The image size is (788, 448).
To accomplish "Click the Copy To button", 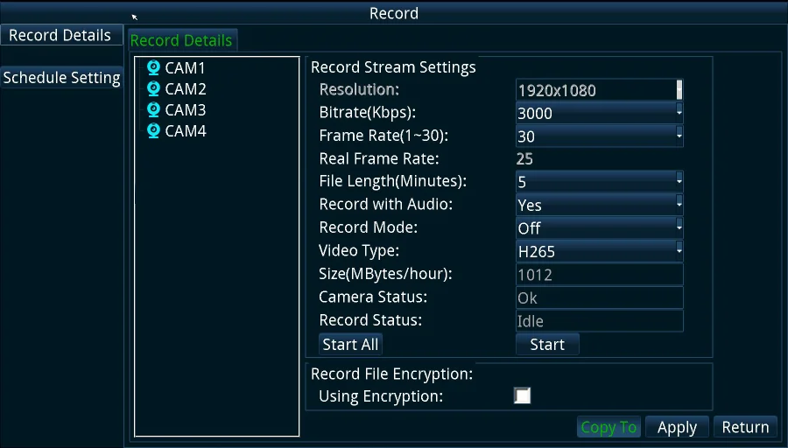I will (x=609, y=427).
